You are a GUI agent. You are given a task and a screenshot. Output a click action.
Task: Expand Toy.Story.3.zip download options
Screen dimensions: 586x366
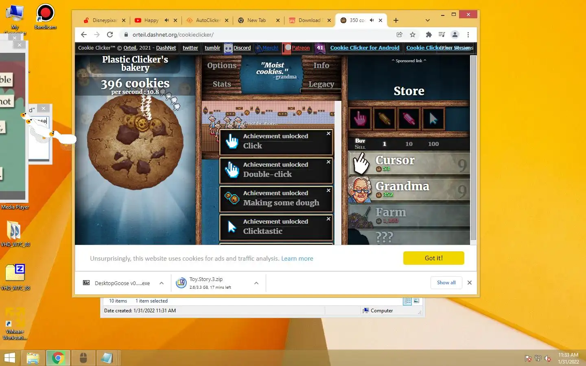[x=256, y=283]
